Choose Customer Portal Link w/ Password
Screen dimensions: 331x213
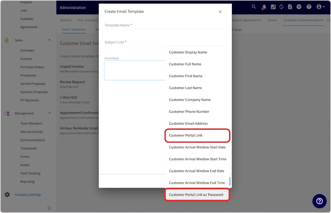[x=197, y=195]
